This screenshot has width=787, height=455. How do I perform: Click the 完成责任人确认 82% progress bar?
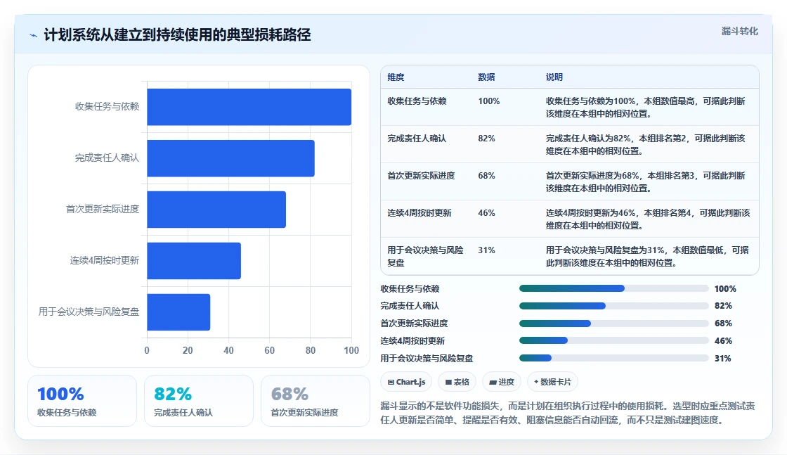point(614,306)
